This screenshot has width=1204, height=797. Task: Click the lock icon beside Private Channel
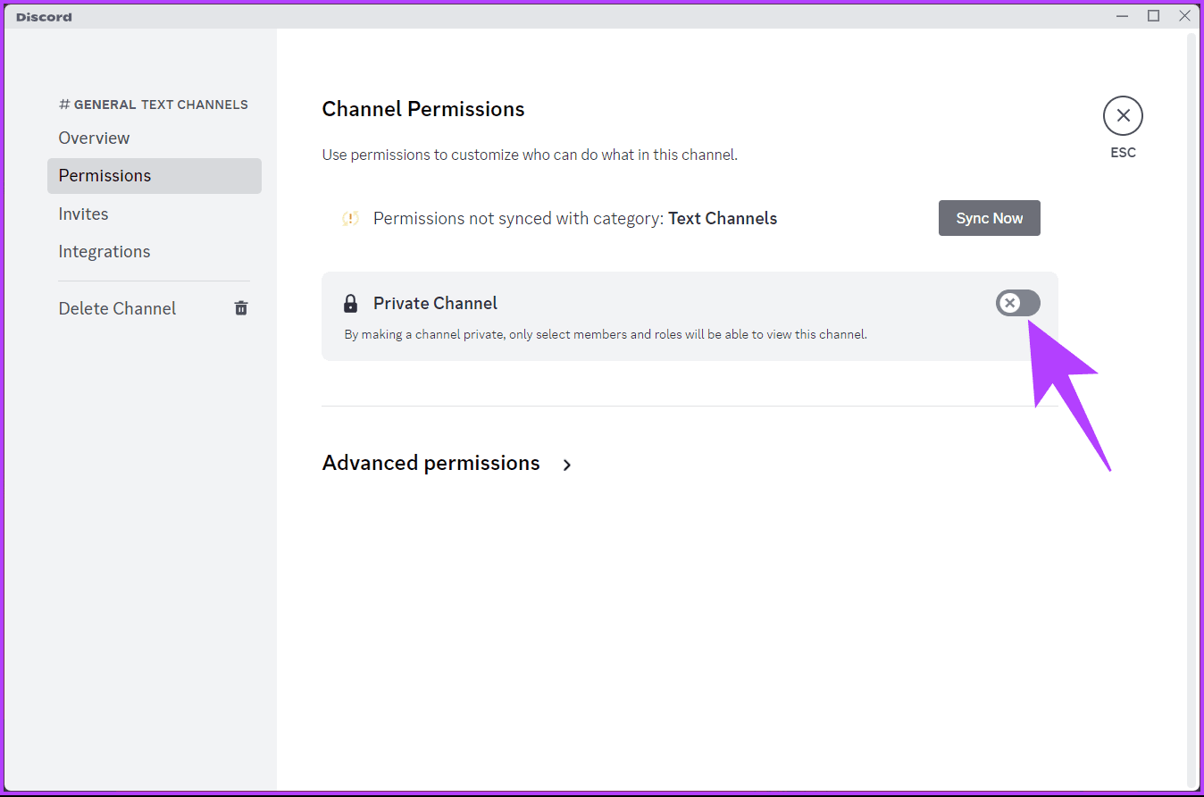350,303
